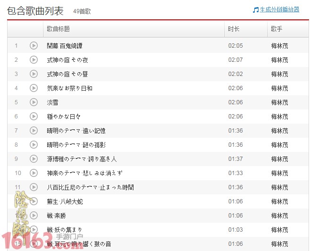Click the 歌曲标题 column header
318x251 pixels.
tap(59, 29)
